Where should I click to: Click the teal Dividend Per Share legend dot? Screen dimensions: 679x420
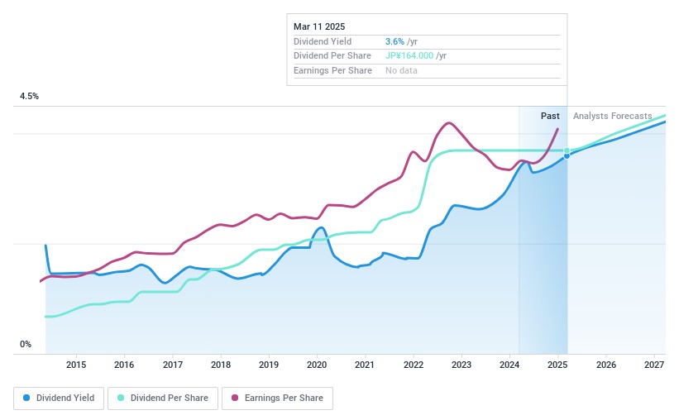pos(121,398)
